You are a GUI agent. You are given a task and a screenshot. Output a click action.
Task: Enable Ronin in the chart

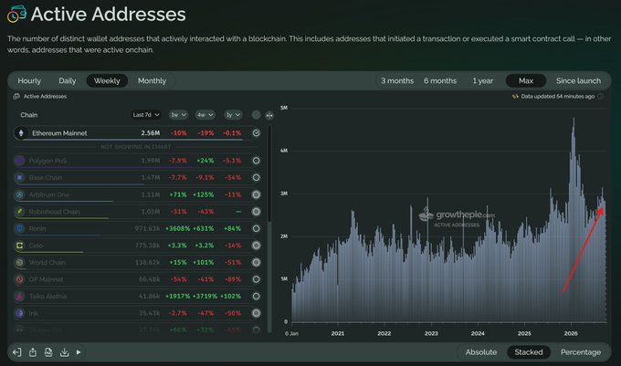point(257,229)
